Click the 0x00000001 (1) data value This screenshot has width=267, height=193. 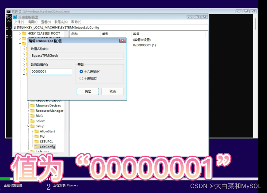(x=145, y=45)
